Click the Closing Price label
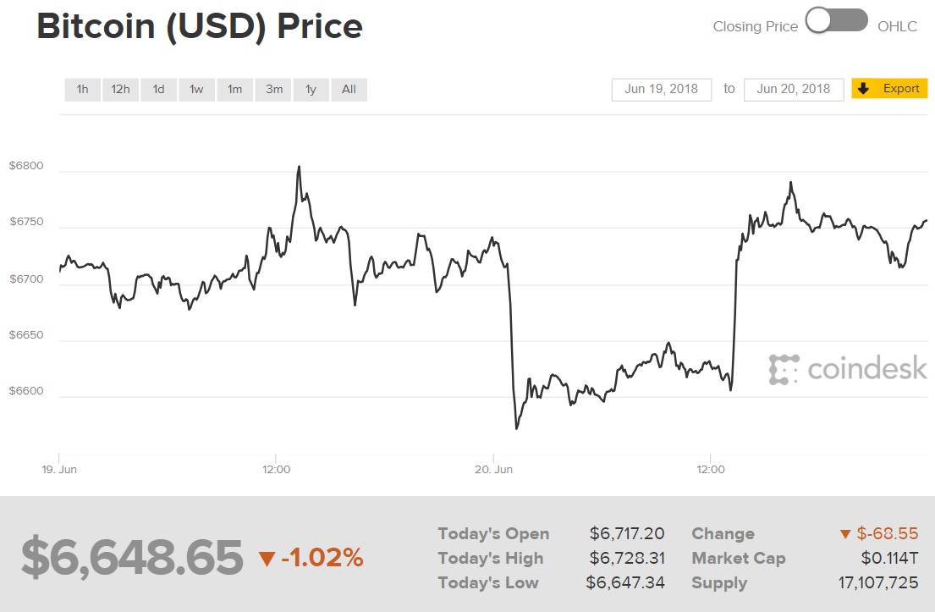The width and height of the screenshot is (935, 612). 755,26
